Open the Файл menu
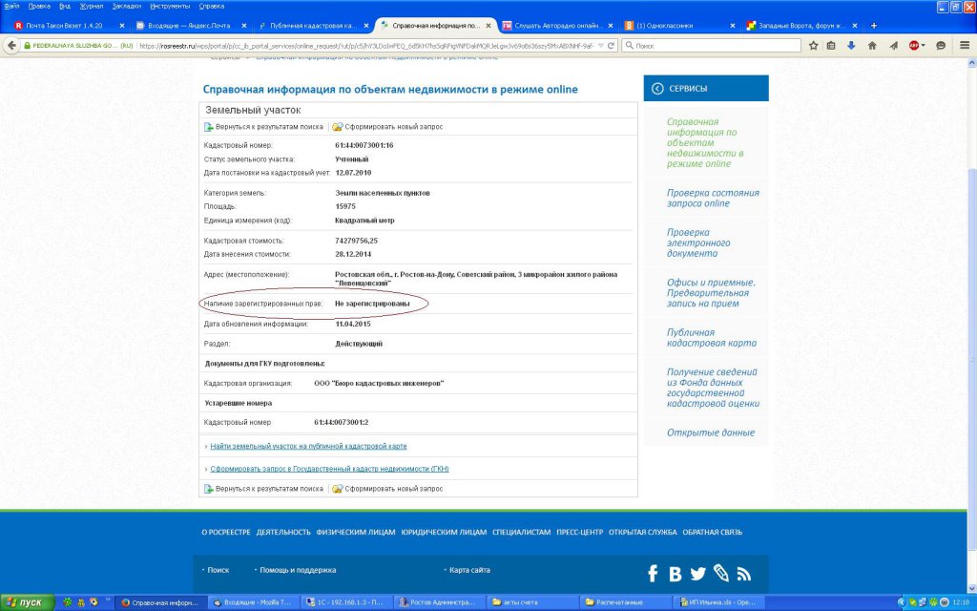Screen dimensions: 977x611 pyautogui.click(x=11, y=7)
